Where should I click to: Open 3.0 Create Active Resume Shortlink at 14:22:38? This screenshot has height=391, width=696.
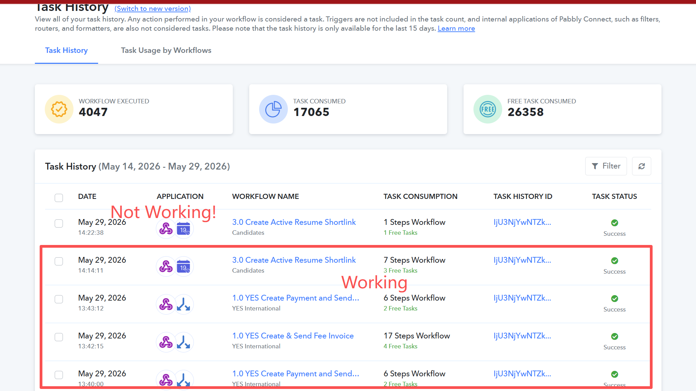(294, 222)
